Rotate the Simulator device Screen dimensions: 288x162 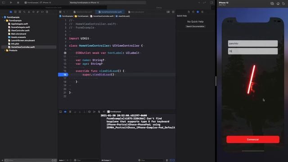click(x=283, y=4)
